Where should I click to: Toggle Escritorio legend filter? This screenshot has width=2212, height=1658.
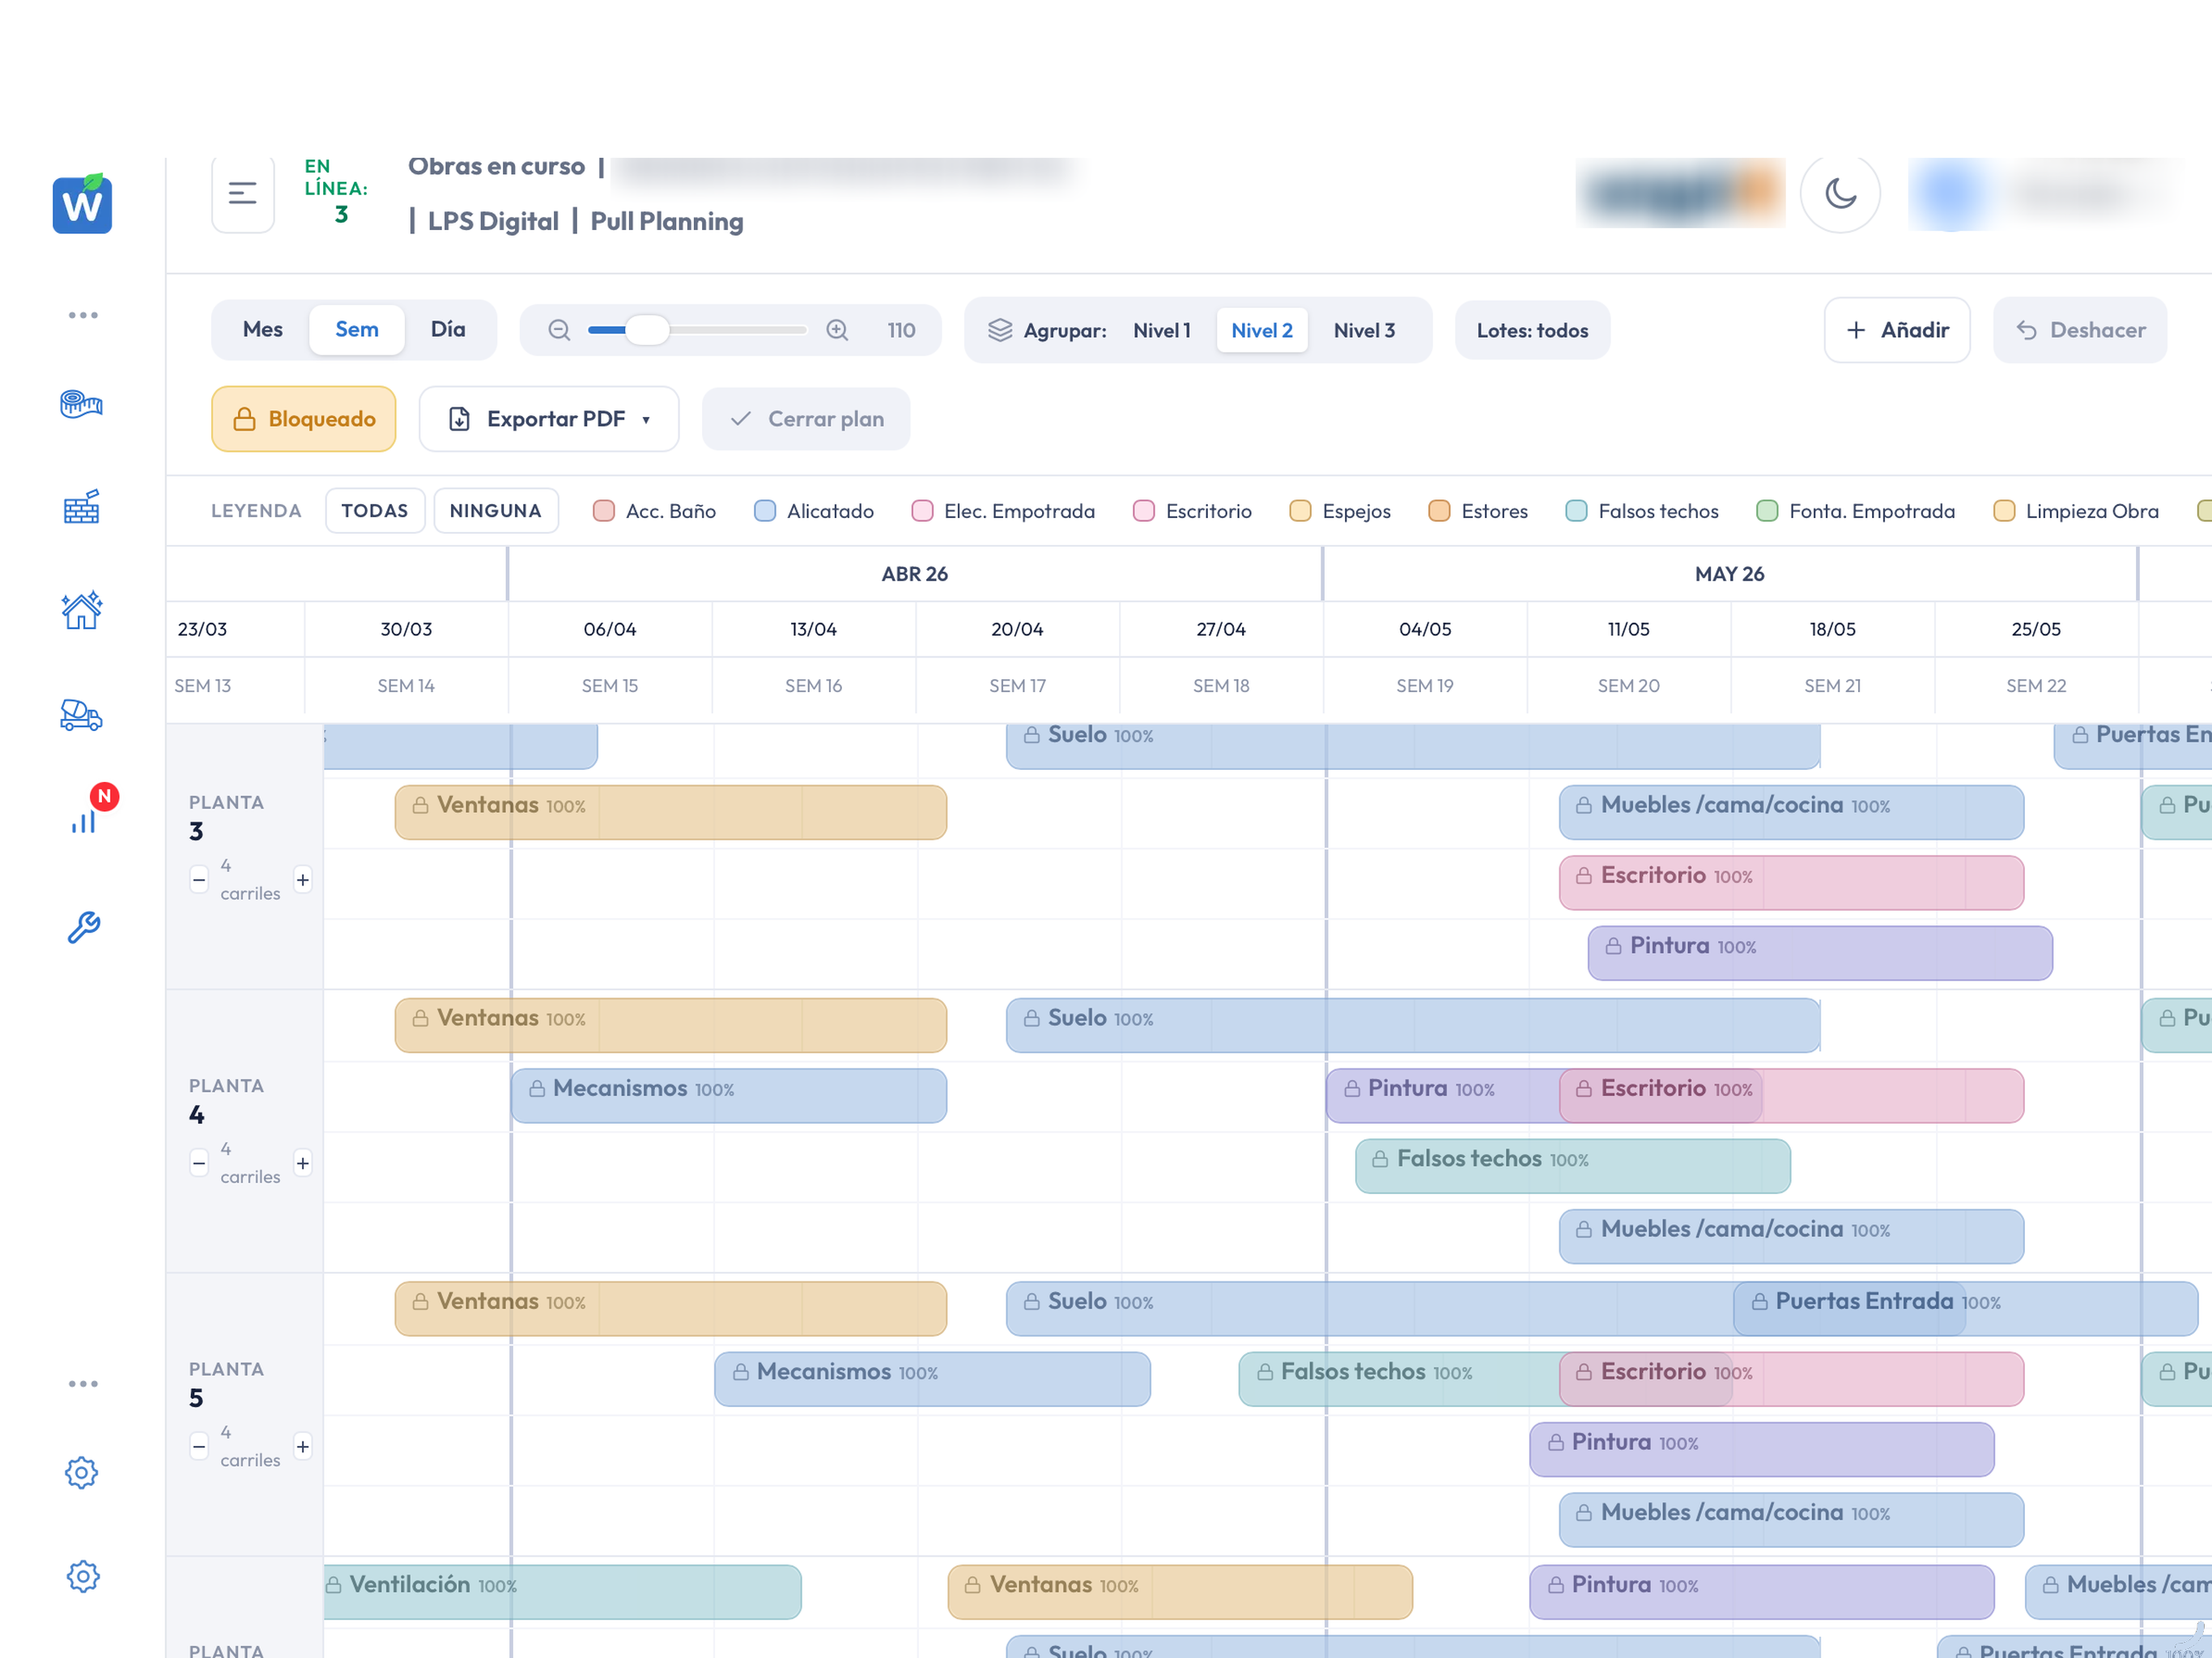[x=1193, y=511]
